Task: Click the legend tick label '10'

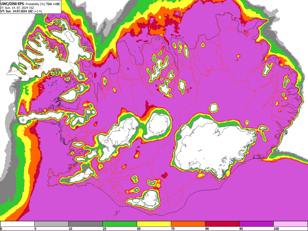Action: point(70,229)
